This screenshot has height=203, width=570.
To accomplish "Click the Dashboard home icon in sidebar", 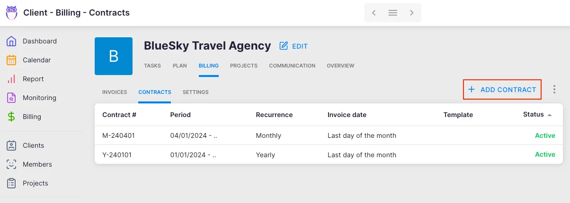I will click(x=11, y=41).
